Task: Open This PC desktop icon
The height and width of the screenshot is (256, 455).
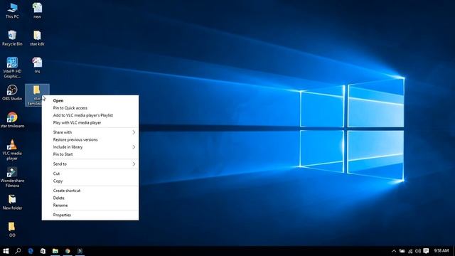Action: 12,11
